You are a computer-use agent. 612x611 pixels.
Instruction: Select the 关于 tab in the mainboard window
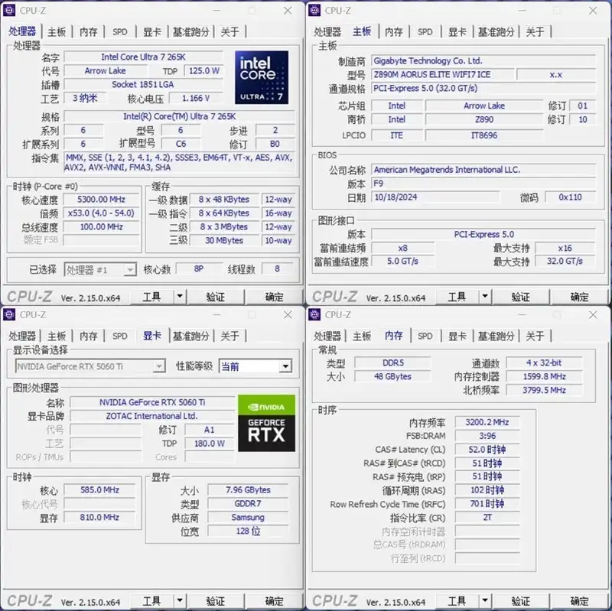tap(535, 31)
